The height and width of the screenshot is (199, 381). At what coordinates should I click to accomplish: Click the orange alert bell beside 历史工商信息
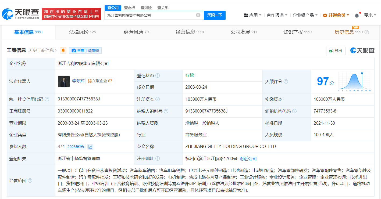(63, 50)
